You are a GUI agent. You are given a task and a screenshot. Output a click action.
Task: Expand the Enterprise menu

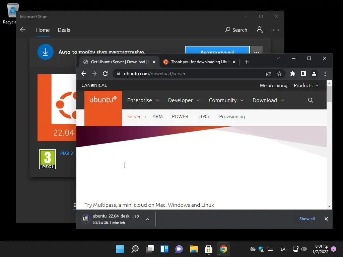[x=143, y=100]
